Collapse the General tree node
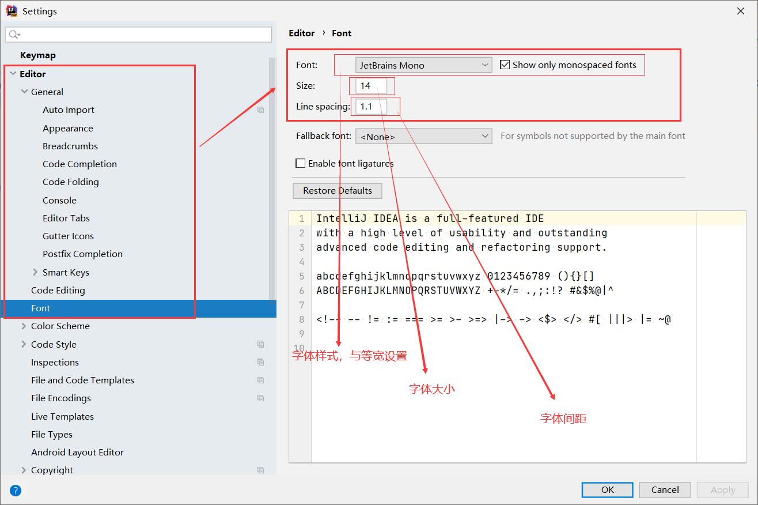 pos(24,92)
